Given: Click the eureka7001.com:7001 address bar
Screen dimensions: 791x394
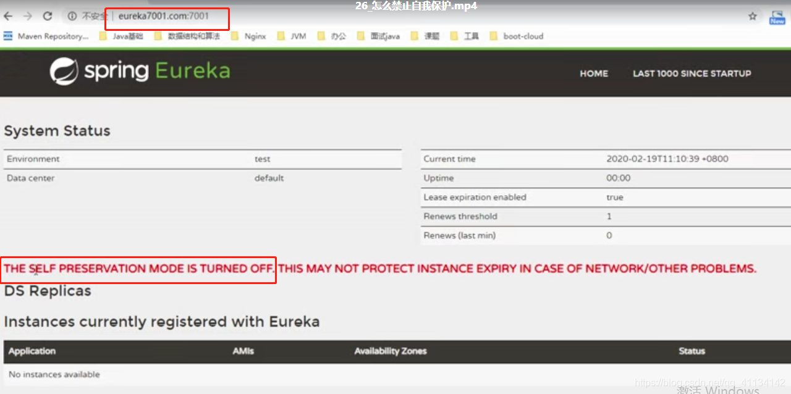Looking at the screenshot, I should point(164,16).
